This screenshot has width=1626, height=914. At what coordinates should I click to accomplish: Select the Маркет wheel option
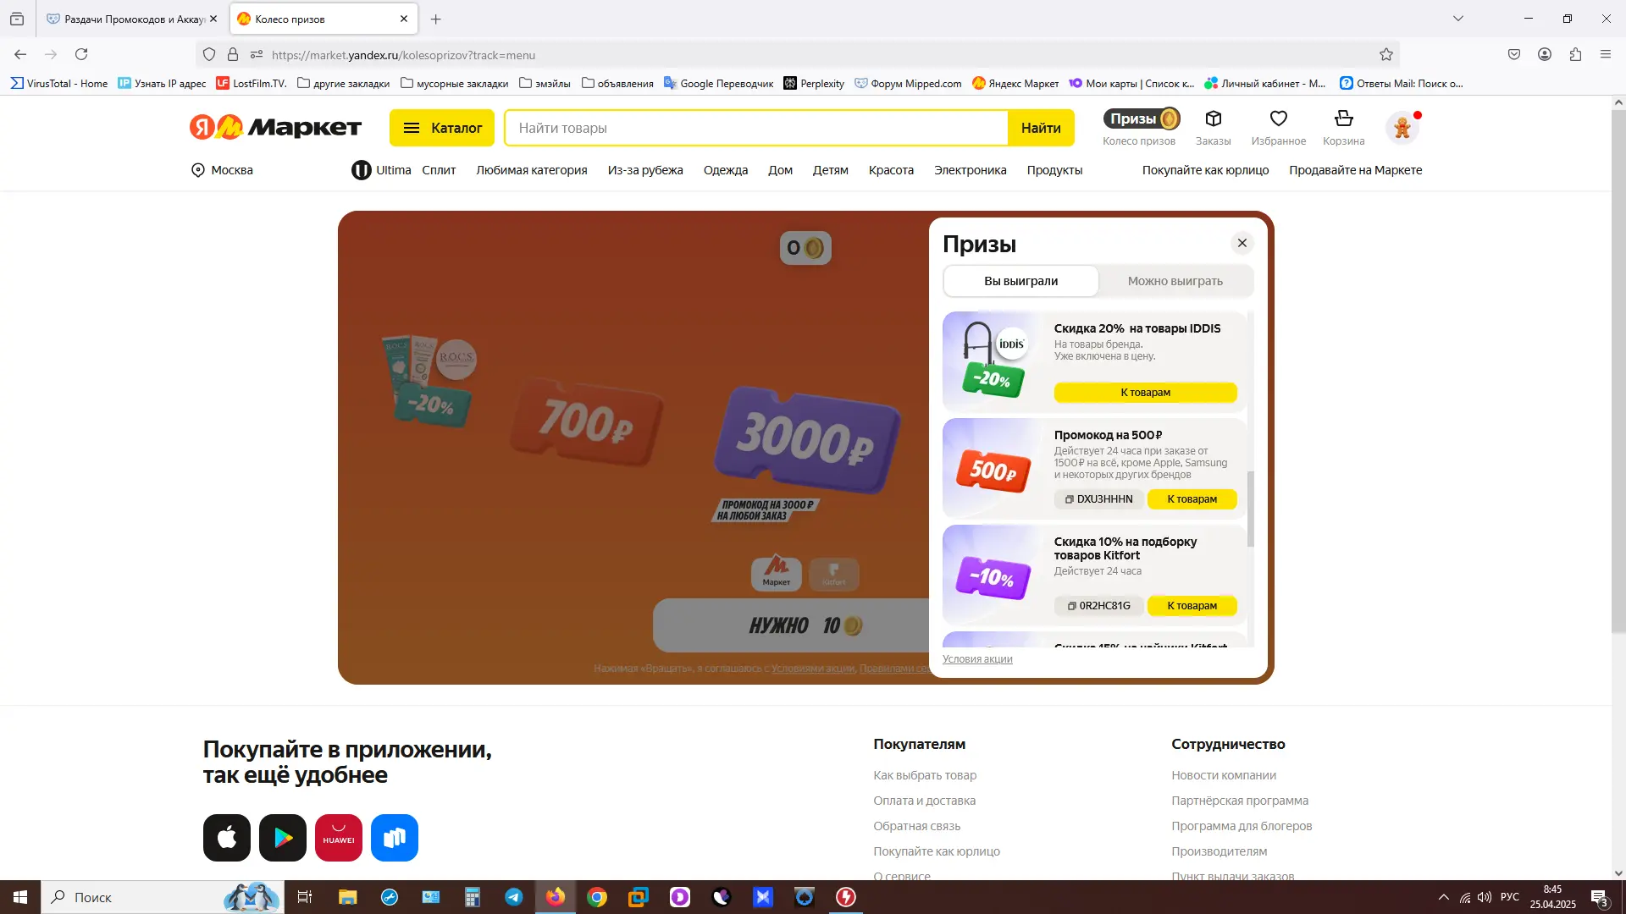pos(777,574)
